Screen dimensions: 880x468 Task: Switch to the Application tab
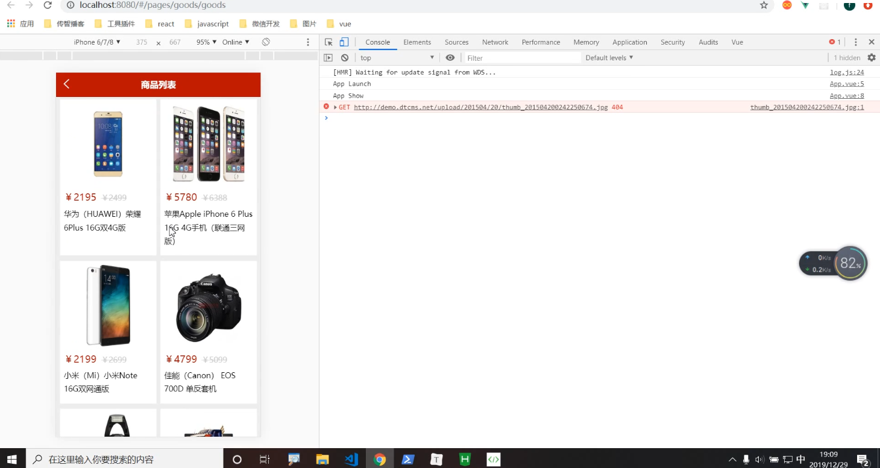pos(629,42)
